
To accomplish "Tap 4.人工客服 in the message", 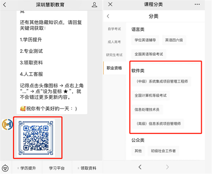I will (x=31, y=74).
